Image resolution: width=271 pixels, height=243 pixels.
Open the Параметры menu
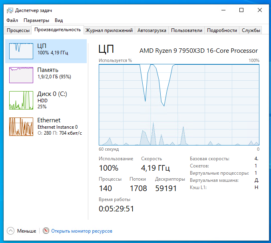pos(36,20)
